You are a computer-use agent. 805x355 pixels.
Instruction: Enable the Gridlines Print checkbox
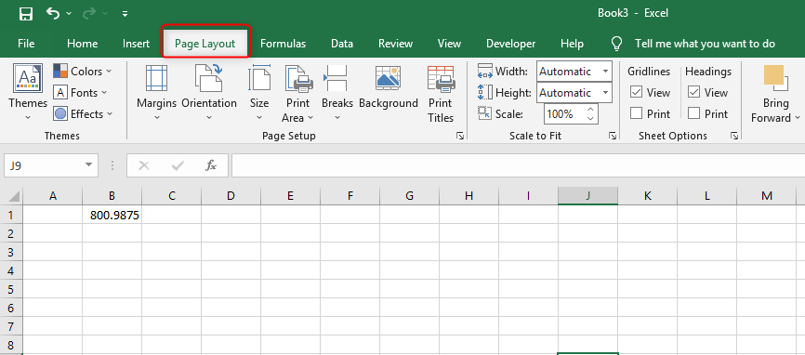636,113
